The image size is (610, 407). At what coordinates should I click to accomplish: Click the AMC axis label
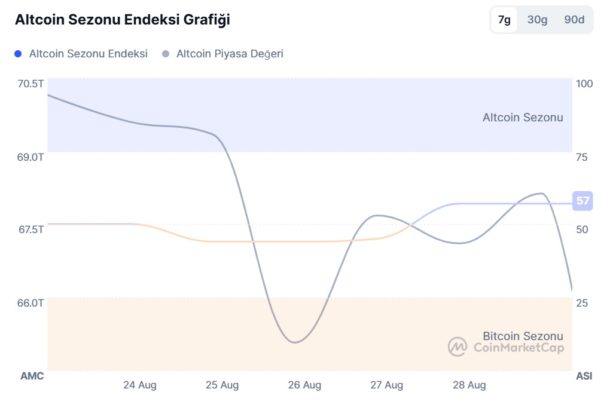pyautogui.click(x=32, y=377)
